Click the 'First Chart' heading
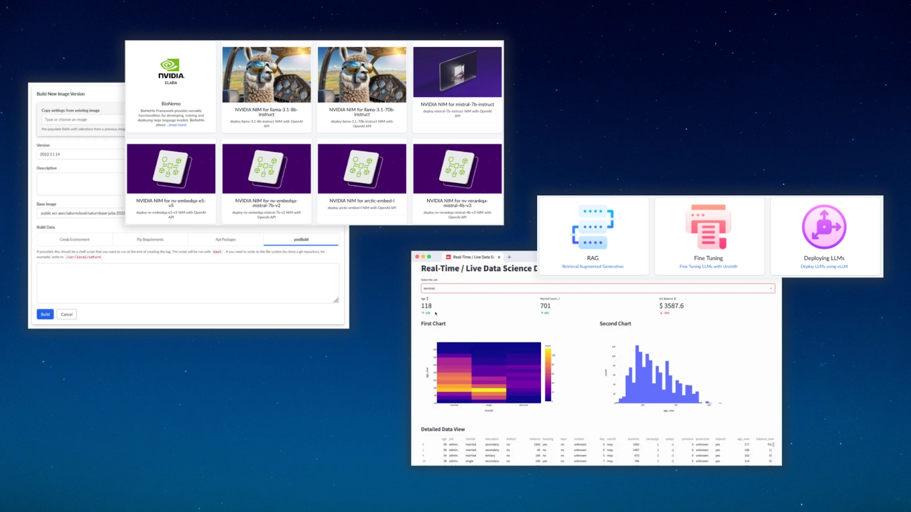This screenshot has width=911, height=512. pyautogui.click(x=433, y=324)
